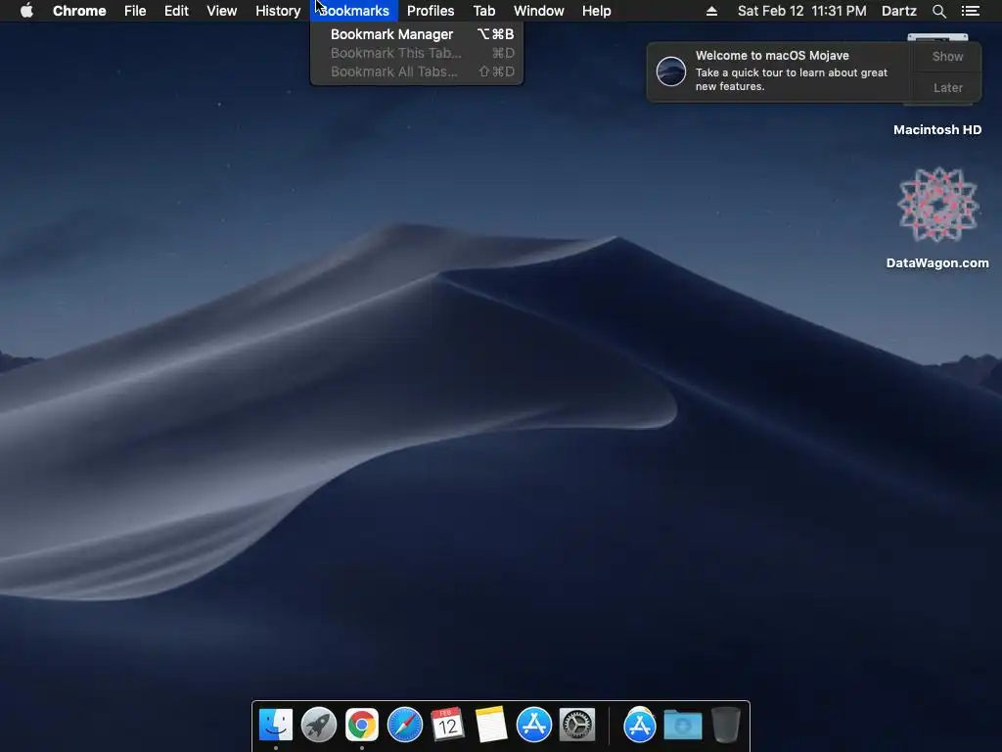Open Spotlight search magnifier icon

point(938,11)
